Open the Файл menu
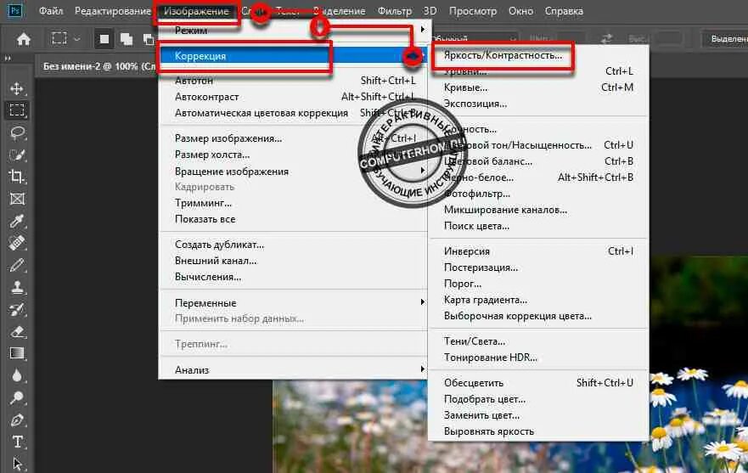 pos(51,10)
